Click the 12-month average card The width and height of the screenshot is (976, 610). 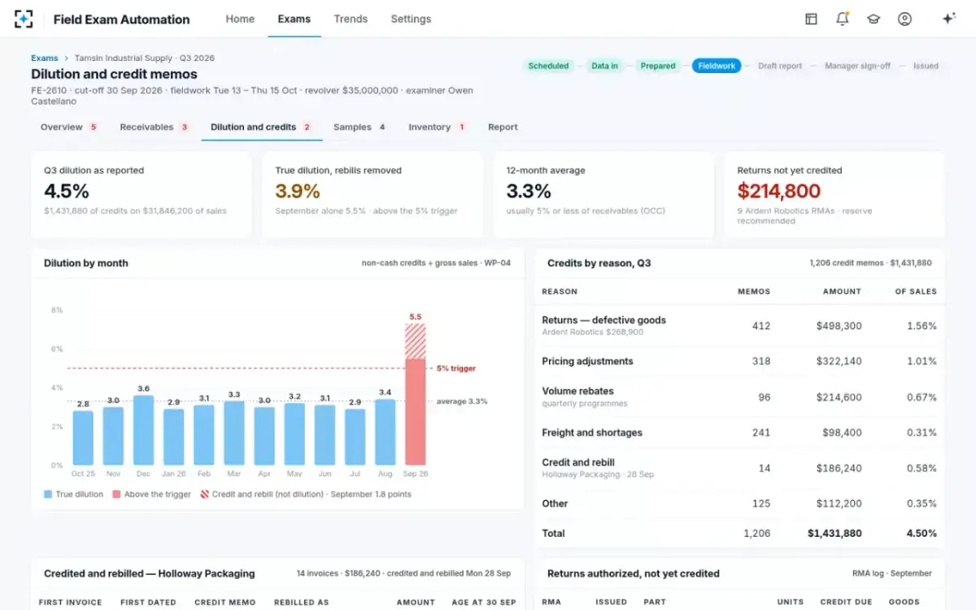click(x=603, y=194)
